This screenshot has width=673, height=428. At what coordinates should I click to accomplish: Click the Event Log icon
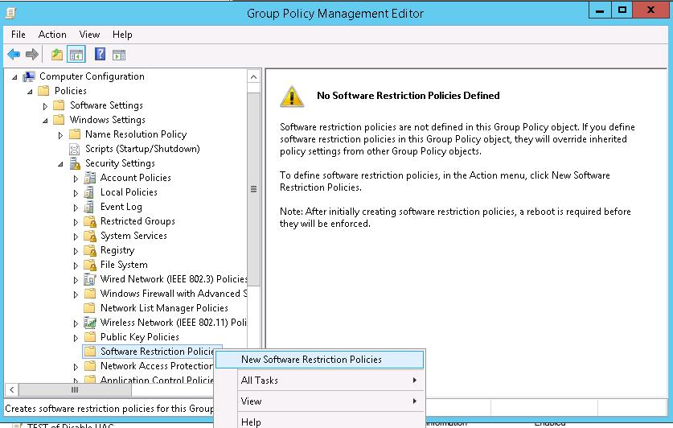[89, 207]
